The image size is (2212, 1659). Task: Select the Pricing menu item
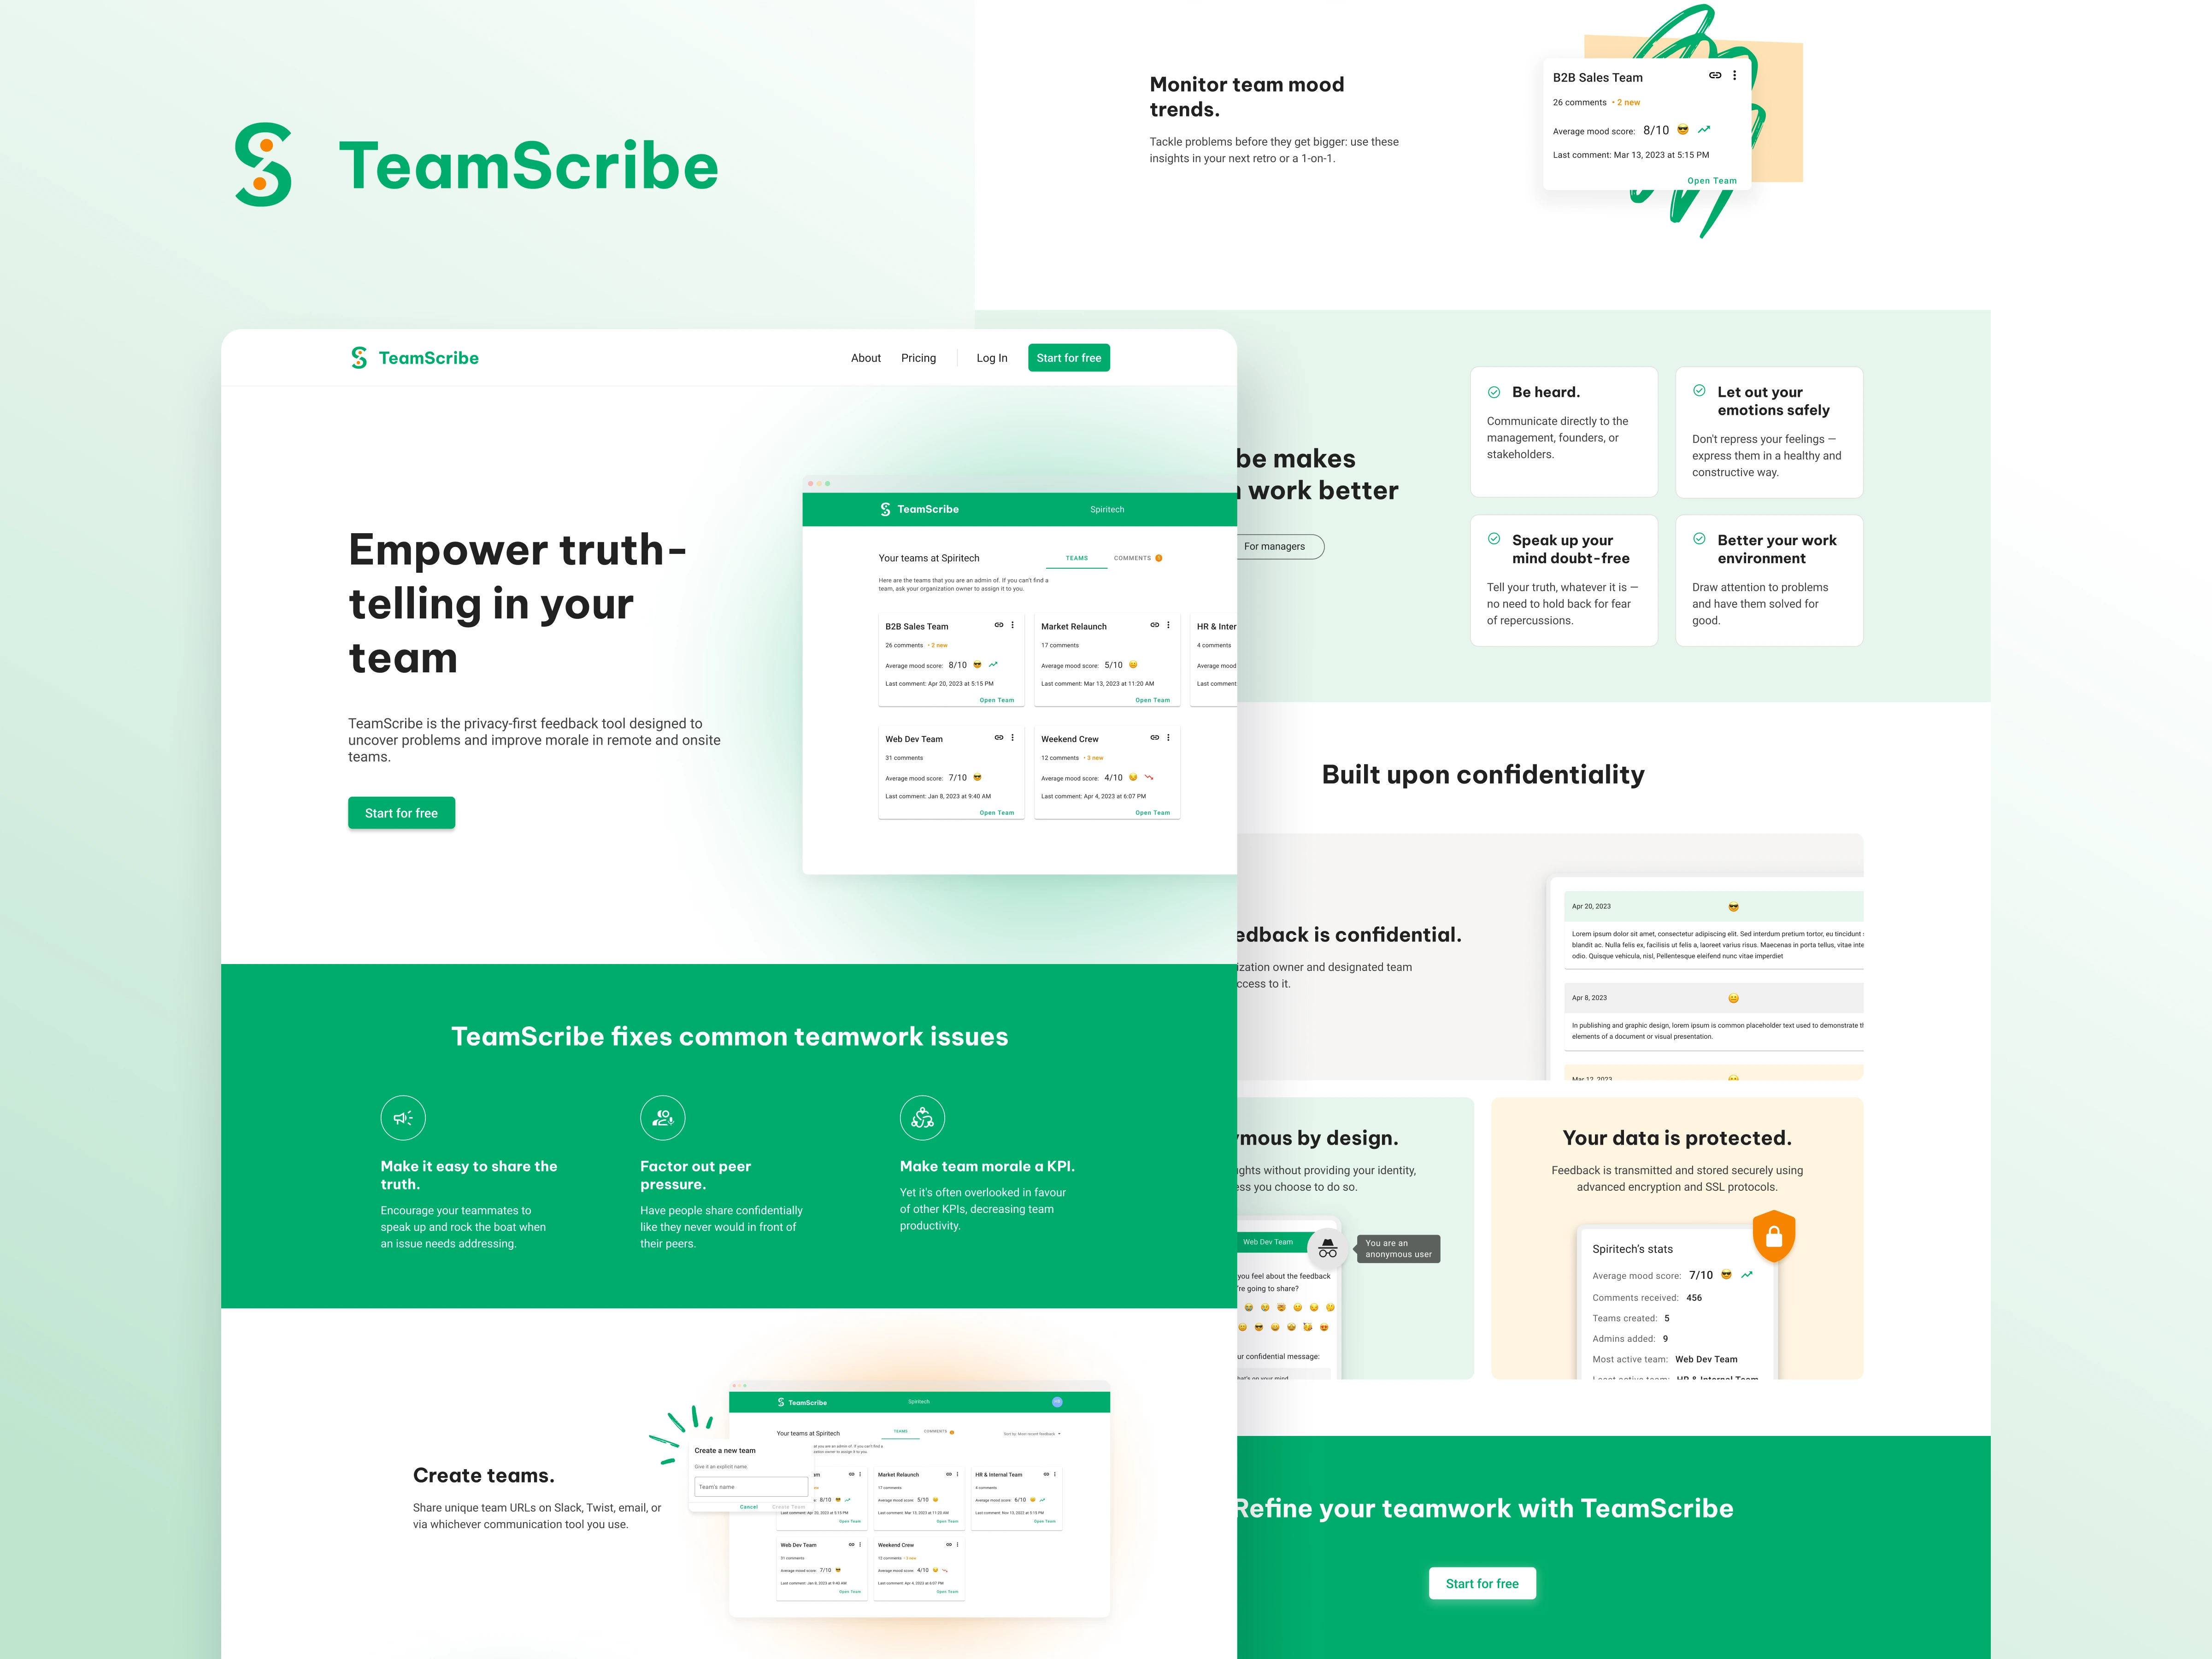tap(918, 357)
